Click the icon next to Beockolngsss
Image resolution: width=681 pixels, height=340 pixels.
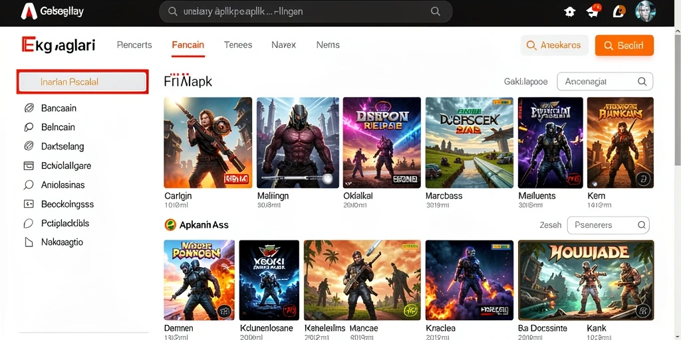click(x=29, y=204)
